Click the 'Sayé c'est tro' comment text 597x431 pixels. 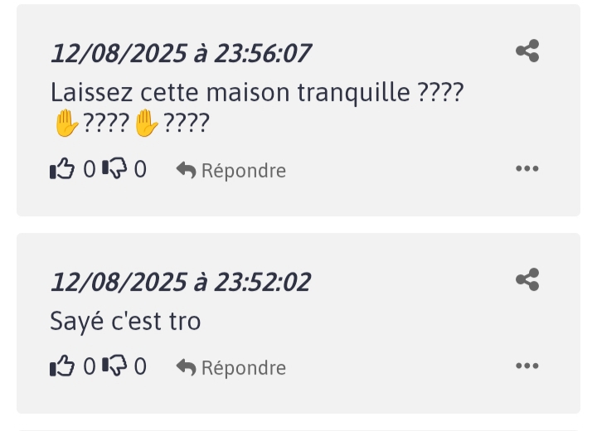pyautogui.click(x=125, y=321)
